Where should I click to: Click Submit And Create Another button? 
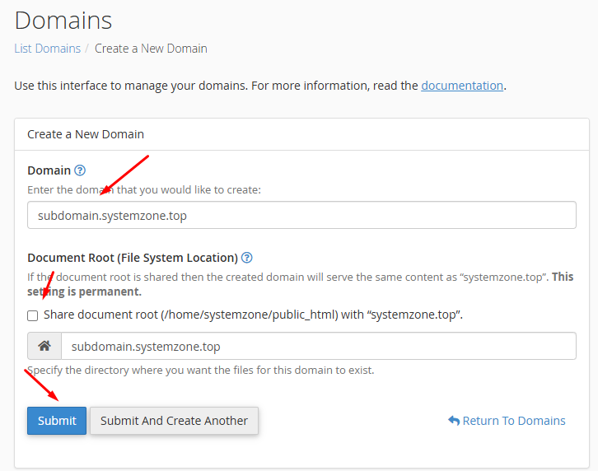pyautogui.click(x=174, y=421)
